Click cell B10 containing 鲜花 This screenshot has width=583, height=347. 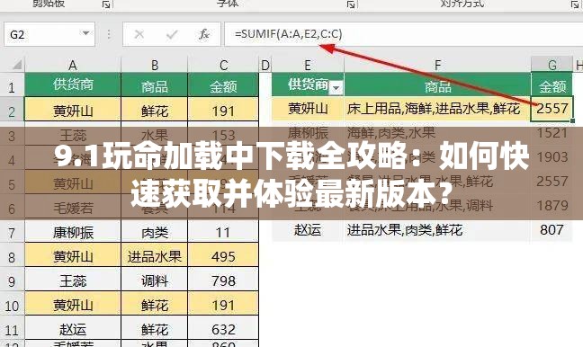point(155,304)
